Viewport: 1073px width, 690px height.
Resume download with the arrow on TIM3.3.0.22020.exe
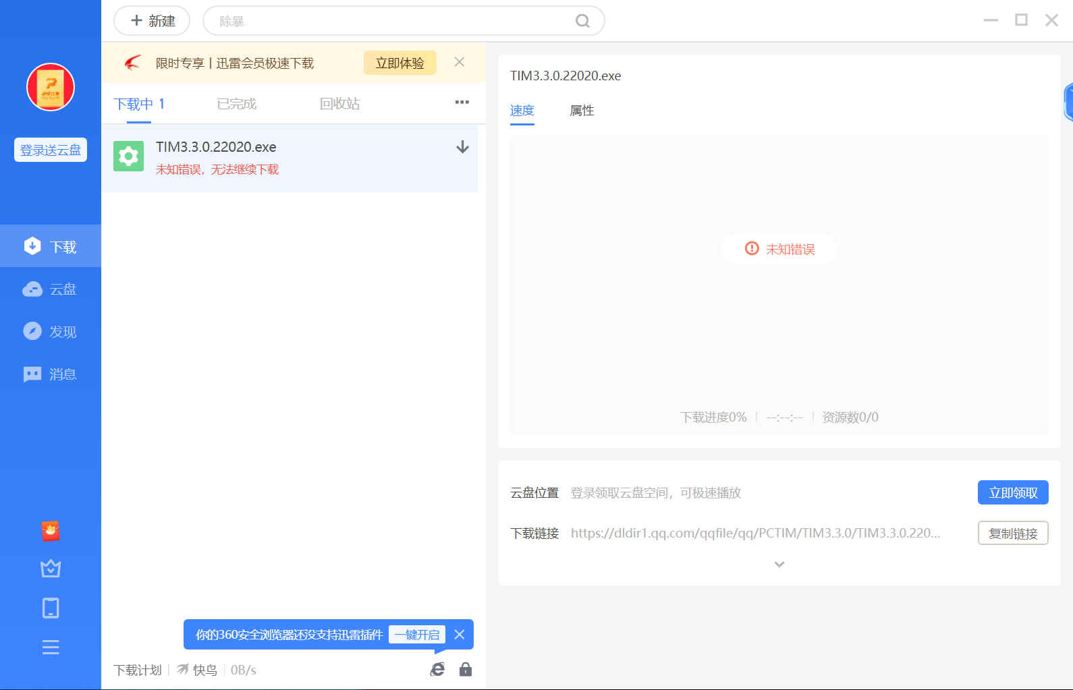coord(462,147)
